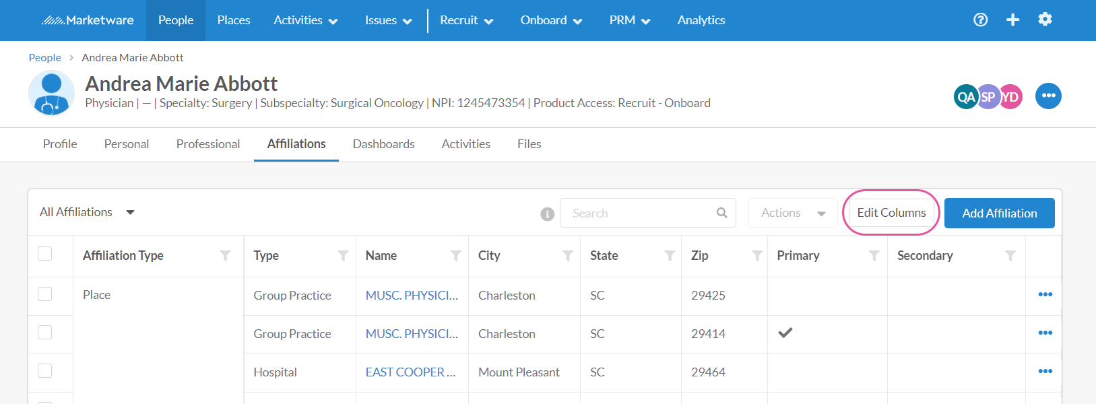Filter the Name column
1096x404 pixels.
coord(456,256)
